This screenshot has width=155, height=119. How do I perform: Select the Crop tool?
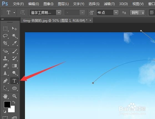(x=5, y=43)
